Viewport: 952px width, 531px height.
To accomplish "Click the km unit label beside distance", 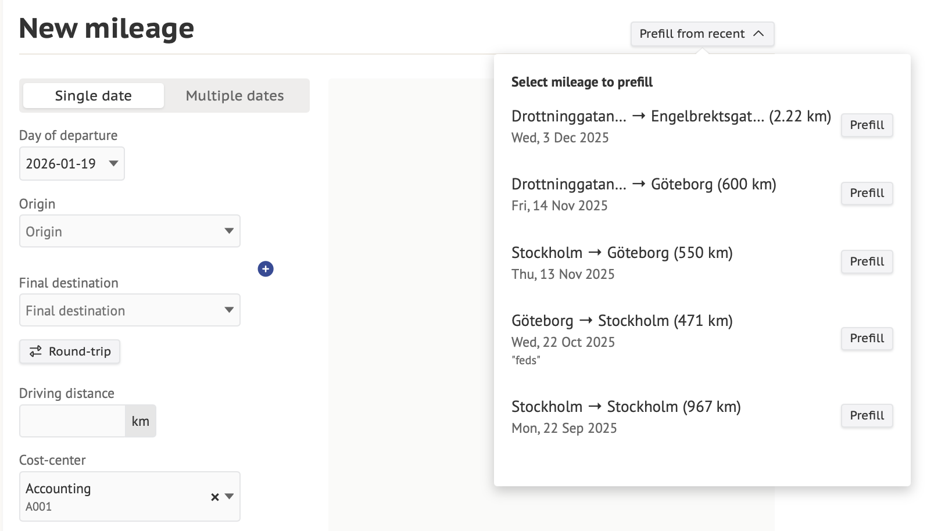I will click(141, 421).
